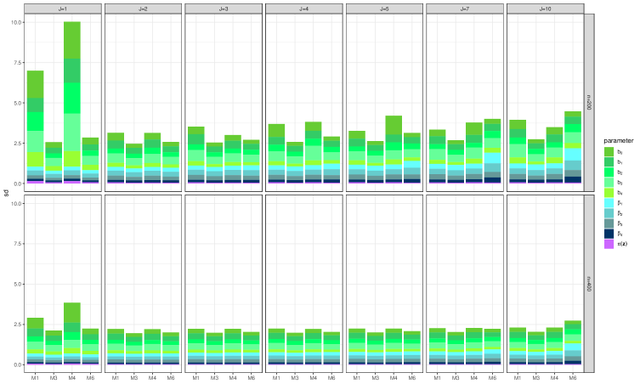This screenshot has width=640, height=384.
Task: Click the b0 legend color swatch
Action: tap(609, 152)
